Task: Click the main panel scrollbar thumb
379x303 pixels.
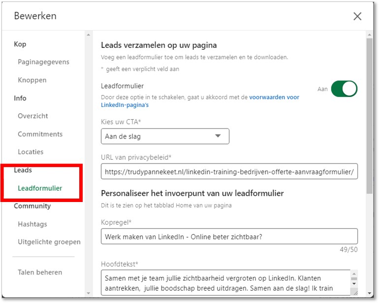Action: pyautogui.click(x=369, y=116)
